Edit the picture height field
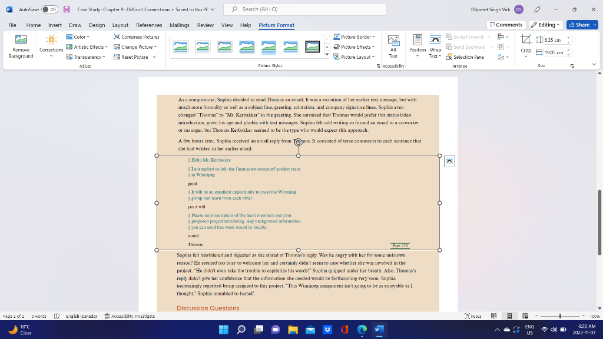This screenshot has height=339, width=603. tap(554, 40)
